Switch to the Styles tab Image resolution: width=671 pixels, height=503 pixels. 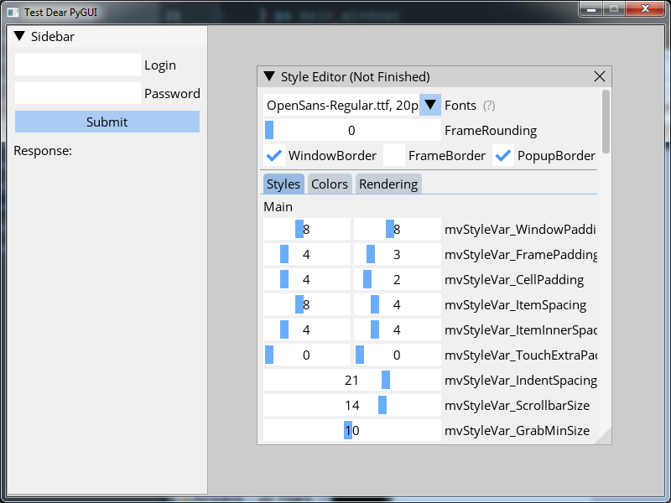[x=283, y=184]
